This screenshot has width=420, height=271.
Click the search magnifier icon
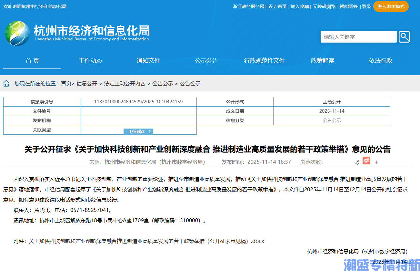pyautogui.click(x=404, y=36)
